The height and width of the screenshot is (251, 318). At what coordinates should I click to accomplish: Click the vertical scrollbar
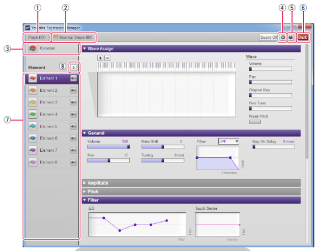307,101
